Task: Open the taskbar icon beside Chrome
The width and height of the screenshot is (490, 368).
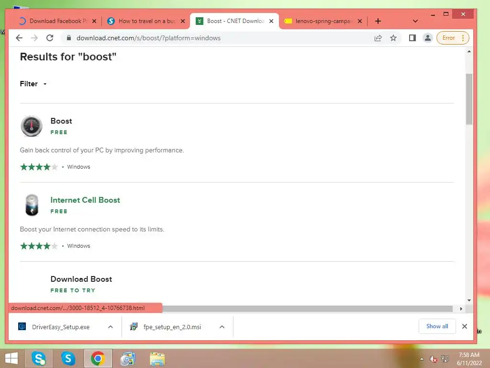Action: pos(128,358)
